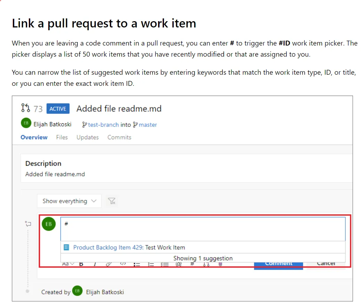Click the Cancel button
This screenshot has width=361, height=305.
[326, 264]
